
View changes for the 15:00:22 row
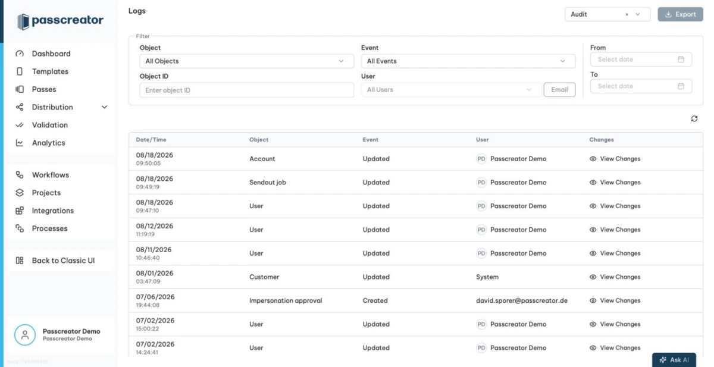click(x=615, y=324)
